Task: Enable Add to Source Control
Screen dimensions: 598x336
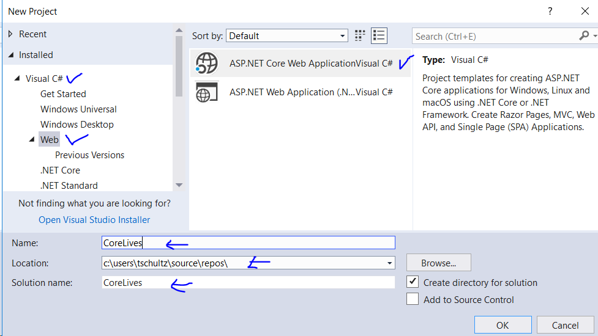Action: pos(413,299)
